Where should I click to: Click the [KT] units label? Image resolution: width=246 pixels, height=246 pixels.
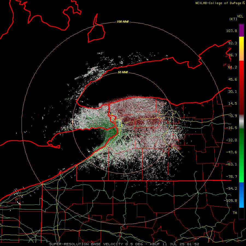pos(233,19)
